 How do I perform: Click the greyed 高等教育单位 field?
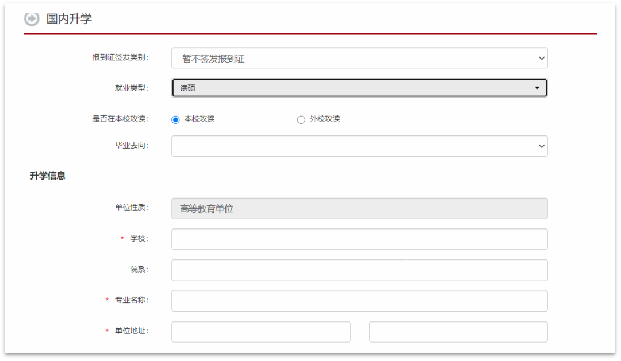pos(359,209)
